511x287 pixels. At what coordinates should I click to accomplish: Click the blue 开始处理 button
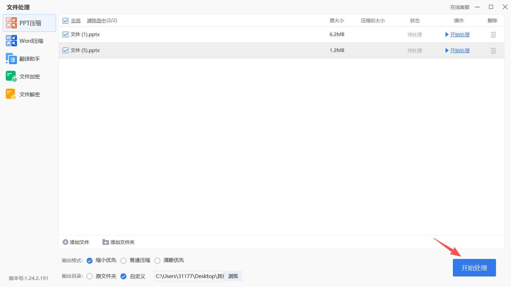click(474, 268)
